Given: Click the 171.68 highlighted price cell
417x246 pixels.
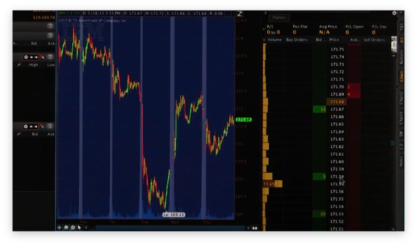Looking at the screenshot, I should point(337,102).
